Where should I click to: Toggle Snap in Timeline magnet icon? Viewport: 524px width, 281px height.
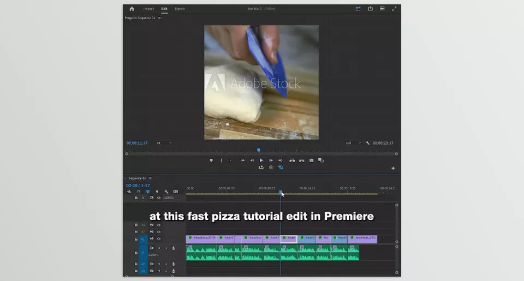[138, 192]
